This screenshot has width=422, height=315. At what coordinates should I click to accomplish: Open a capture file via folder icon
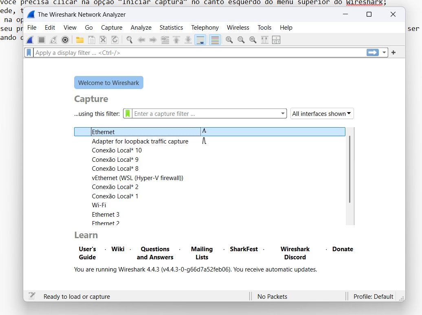click(80, 40)
